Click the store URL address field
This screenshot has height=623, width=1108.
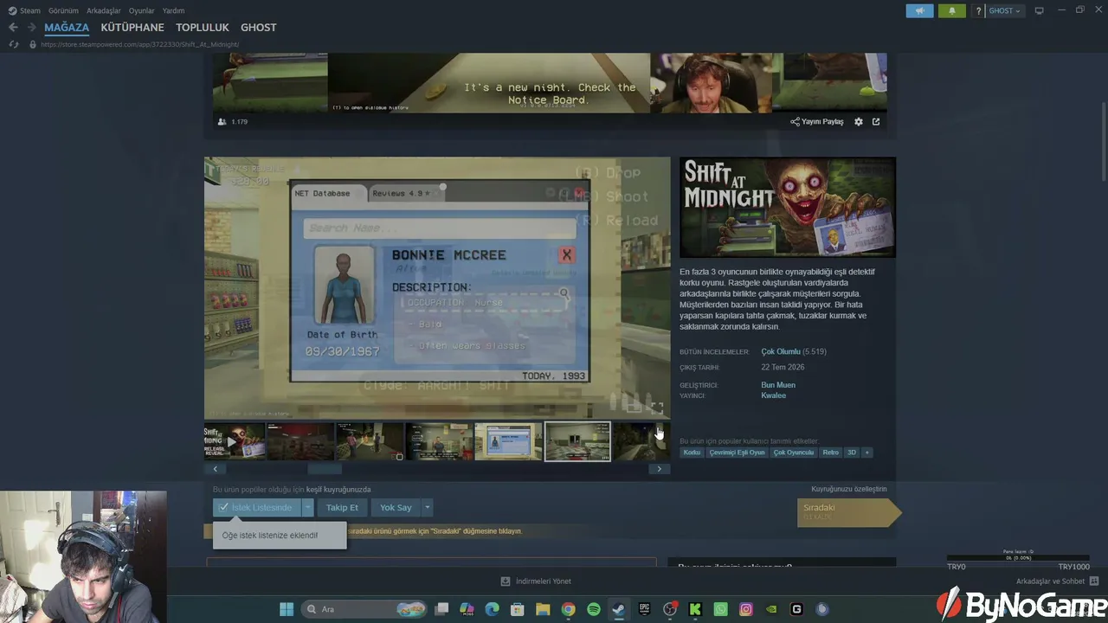click(x=138, y=44)
